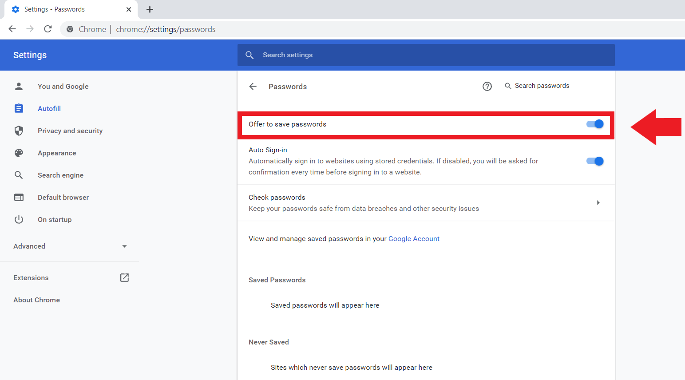Click the Auto Sign-in label

pos(268,150)
